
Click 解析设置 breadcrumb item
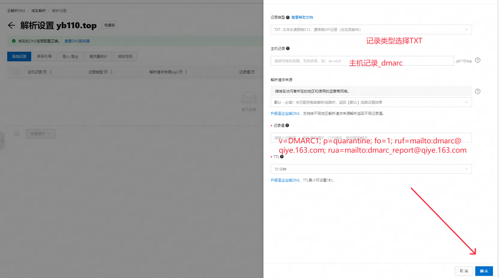[59, 11]
